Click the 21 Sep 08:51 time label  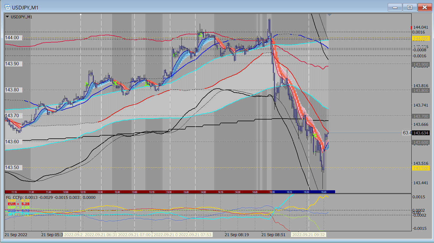tap(273, 235)
